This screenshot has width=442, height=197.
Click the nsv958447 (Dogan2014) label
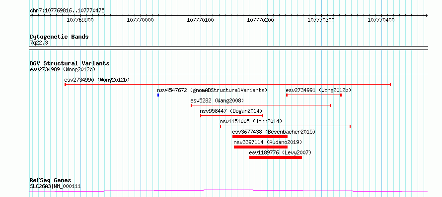click(231, 111)
